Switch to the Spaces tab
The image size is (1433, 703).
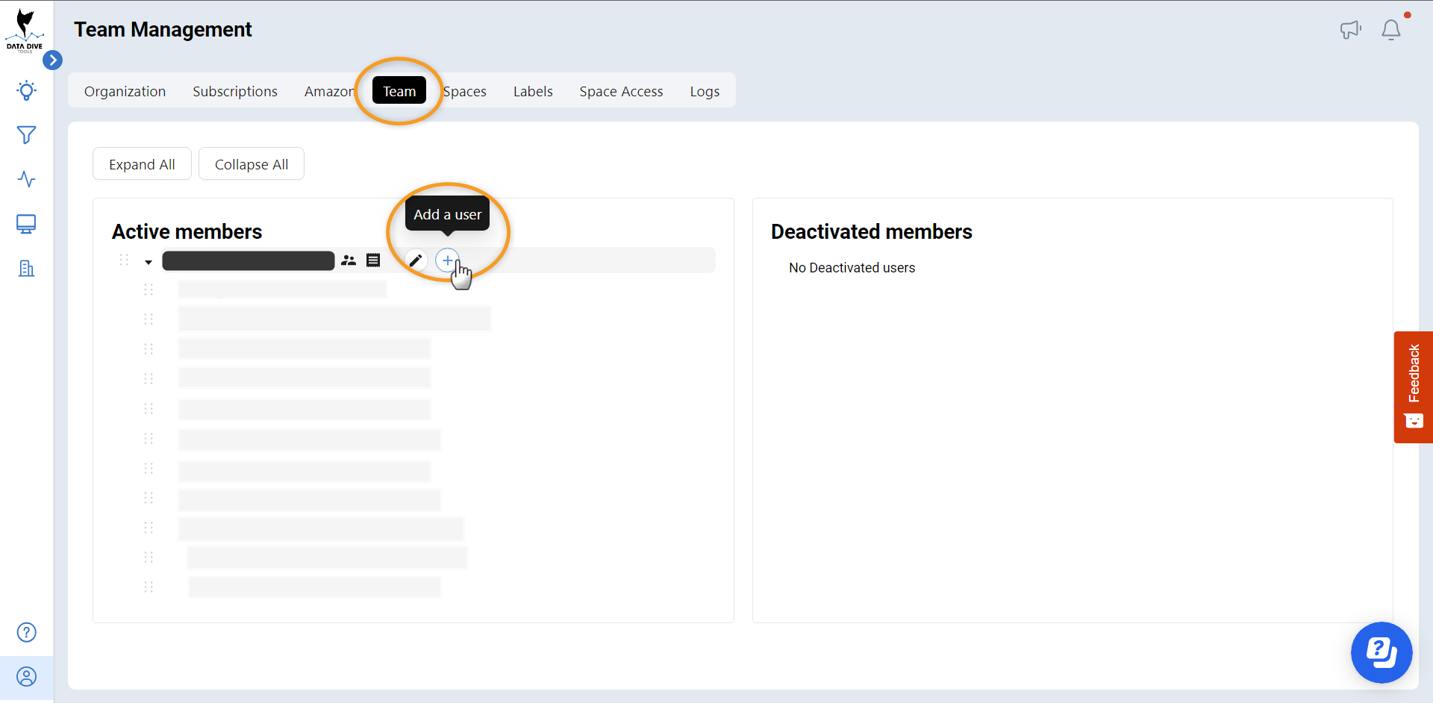point(464,91)
